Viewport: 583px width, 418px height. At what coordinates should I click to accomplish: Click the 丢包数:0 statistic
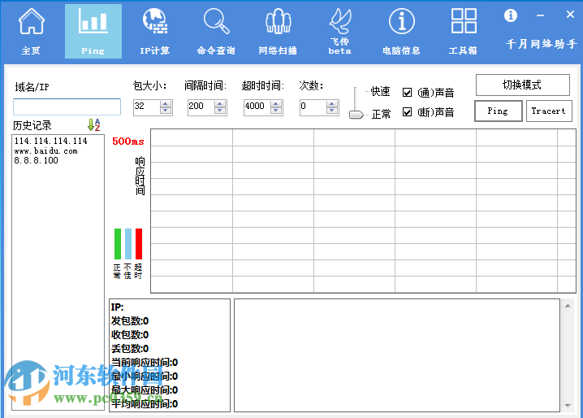click(130, 348)
